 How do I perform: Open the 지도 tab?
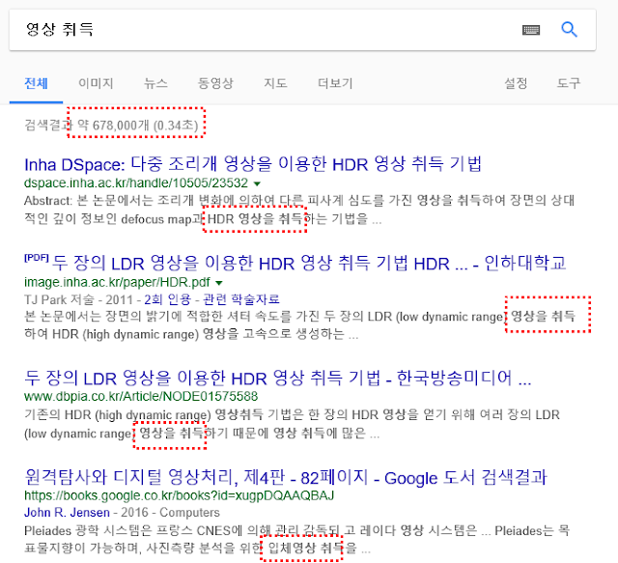275,83
